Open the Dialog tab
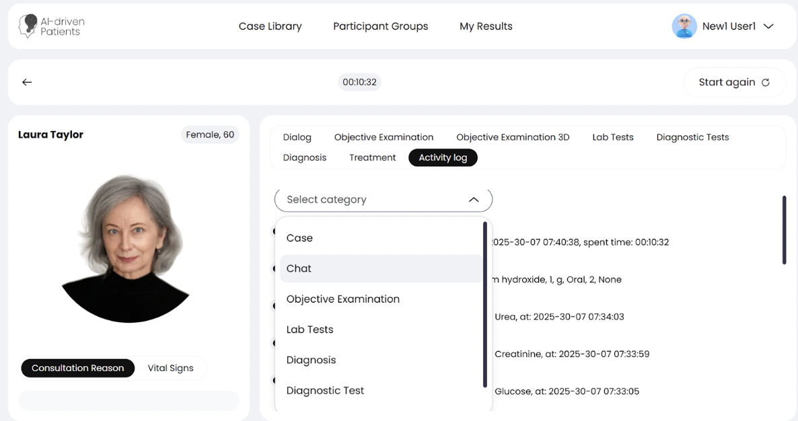Viewport: 798px width, 421px height. tap(297, 137)
